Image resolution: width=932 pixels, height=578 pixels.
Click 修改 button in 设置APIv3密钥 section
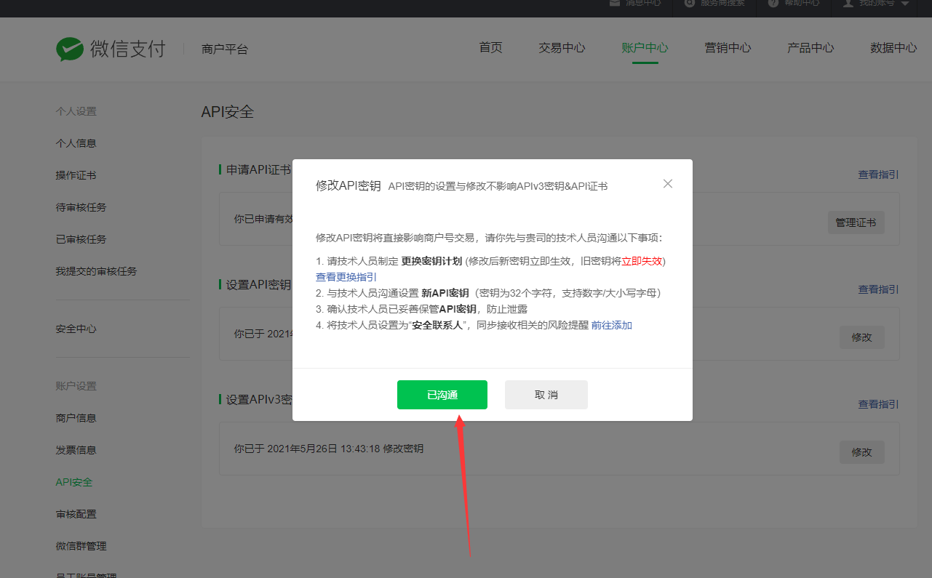pos(862,452)
